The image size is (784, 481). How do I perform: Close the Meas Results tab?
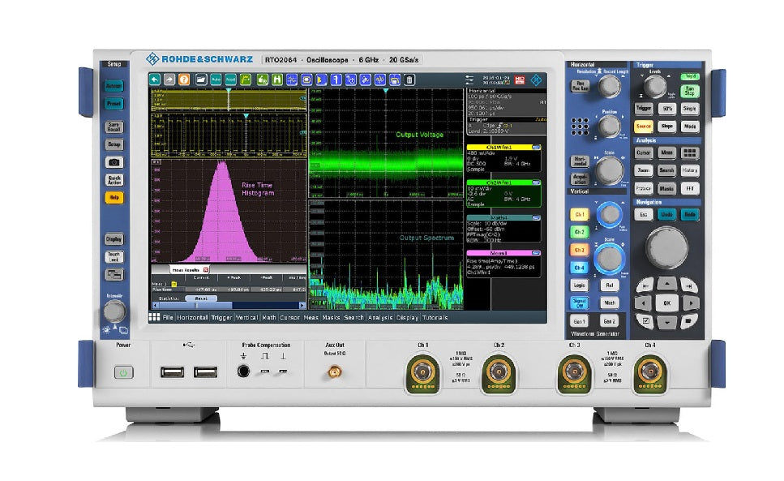click(206, 268)
